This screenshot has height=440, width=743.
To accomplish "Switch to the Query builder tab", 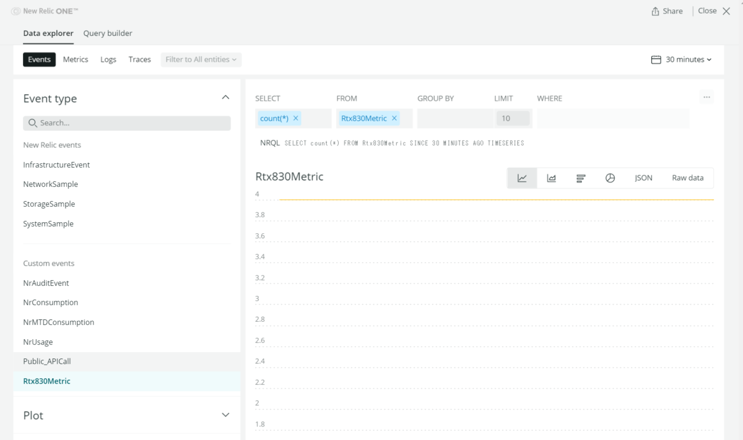I will pos(108,33).
